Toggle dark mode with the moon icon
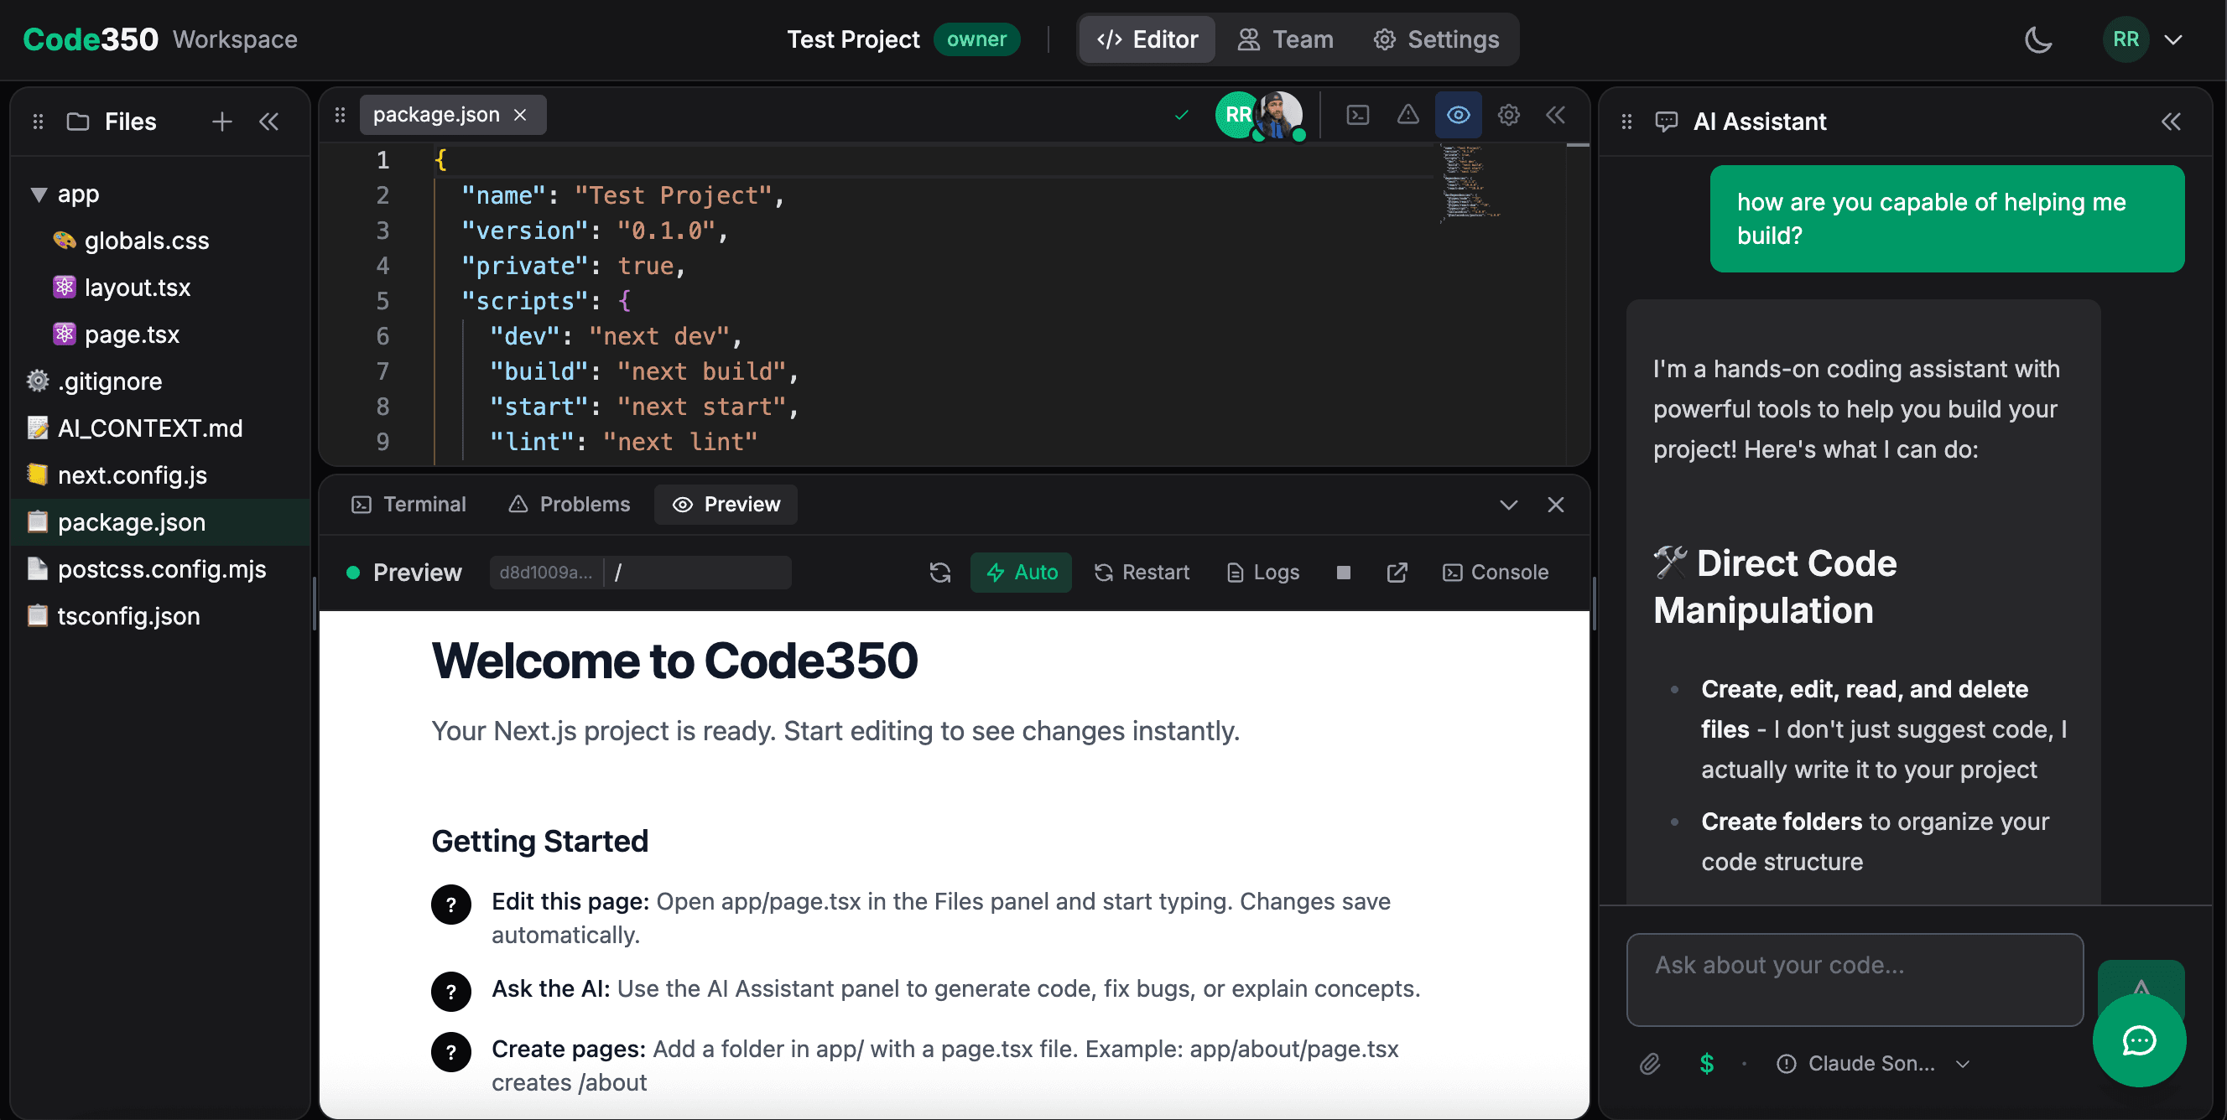This screenshot has width=2227, height=1120. [2038, 39]
